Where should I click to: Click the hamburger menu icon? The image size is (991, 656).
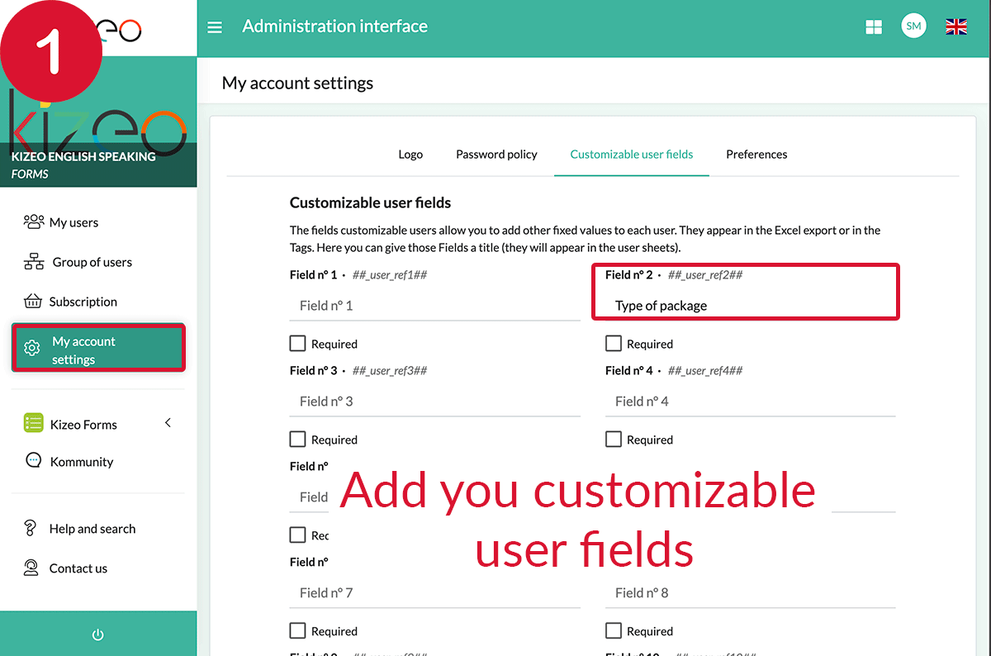coord(215,27)
